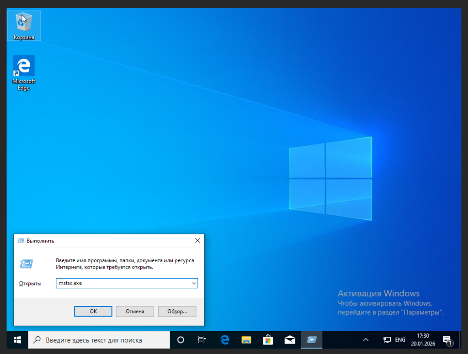The image size is (468, 354).
Task: Open Task View from the taskbar
Action: coord(202,340)
